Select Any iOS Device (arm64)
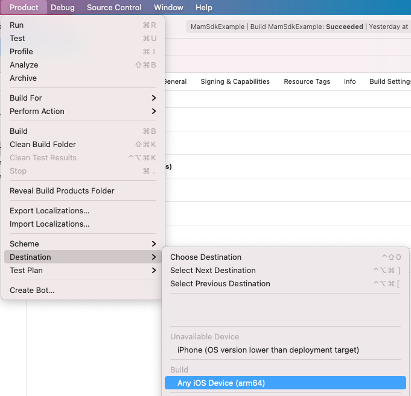411x396 pixels. pos(285,383)
